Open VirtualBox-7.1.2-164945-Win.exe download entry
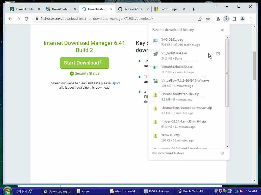This screenshot has height=195, width=261. [x=186, y=83]
